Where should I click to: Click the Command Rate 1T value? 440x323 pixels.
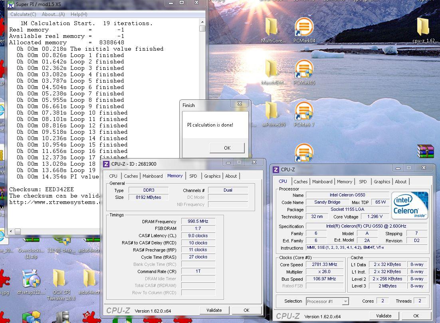198,271
